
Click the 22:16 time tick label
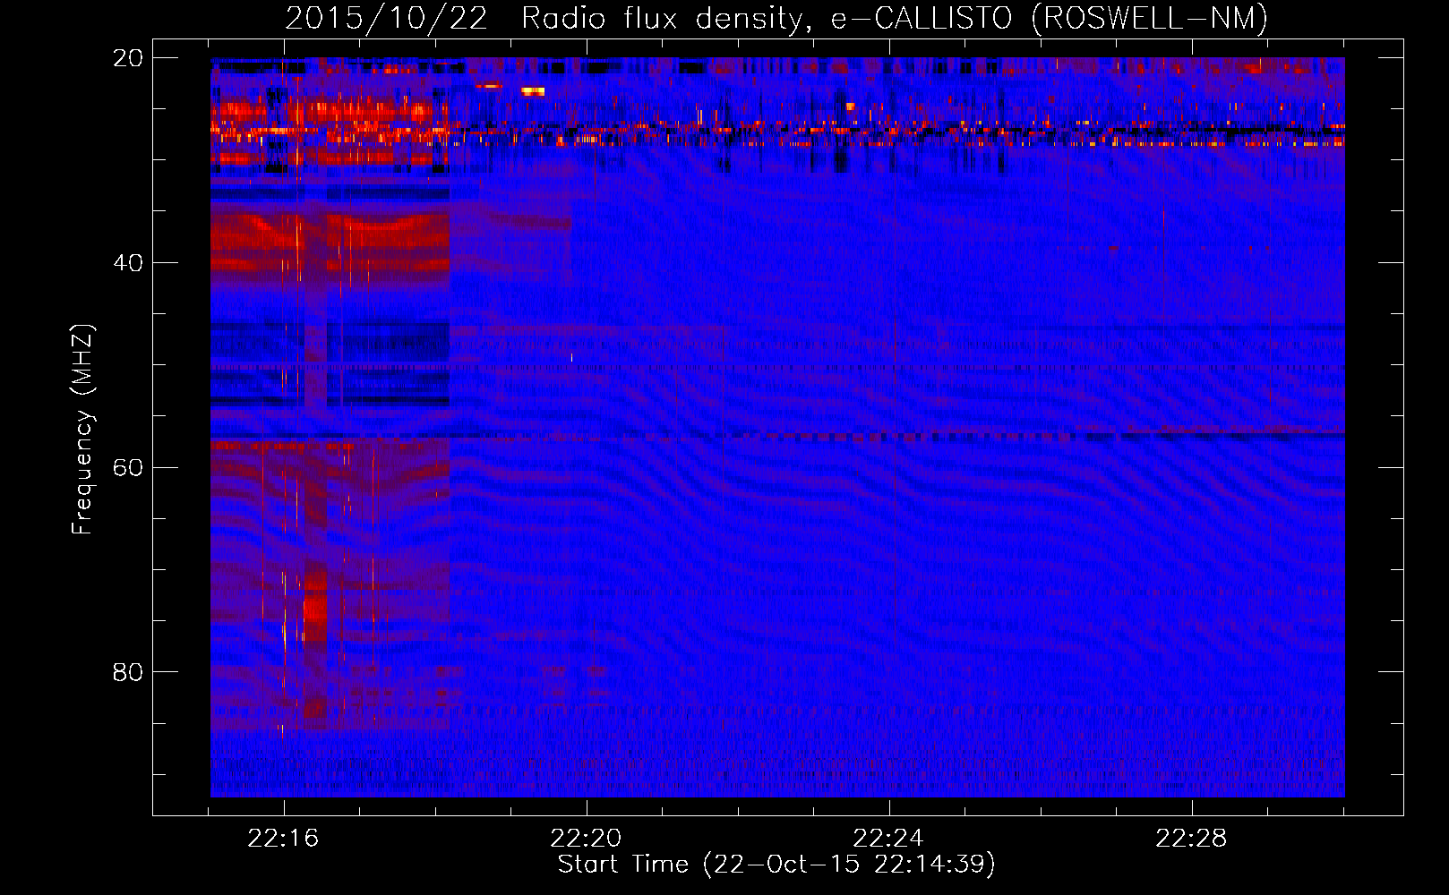(283, 839)
